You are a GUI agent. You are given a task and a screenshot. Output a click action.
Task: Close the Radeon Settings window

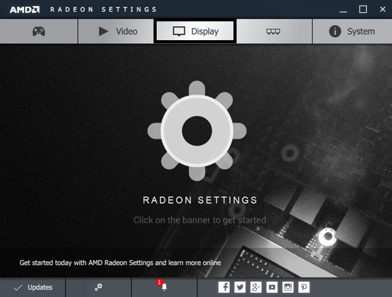coord(383,9)
